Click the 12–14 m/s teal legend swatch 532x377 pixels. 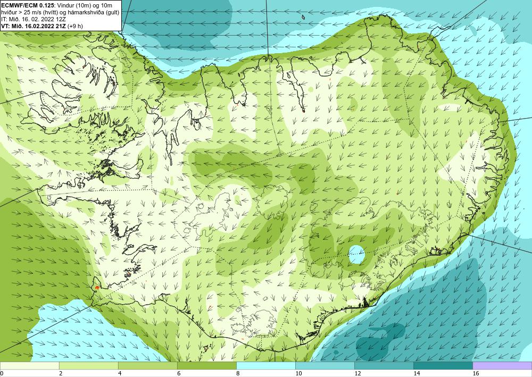coord(384,365)
